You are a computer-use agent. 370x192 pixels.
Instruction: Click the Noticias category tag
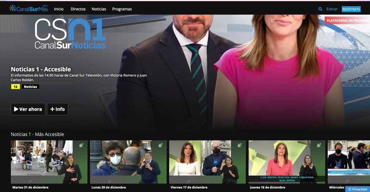(30, 87)
